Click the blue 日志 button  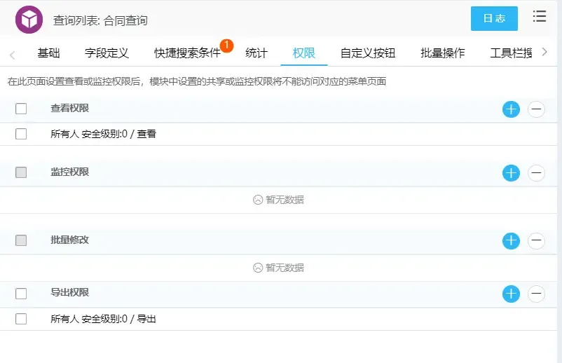494,18
